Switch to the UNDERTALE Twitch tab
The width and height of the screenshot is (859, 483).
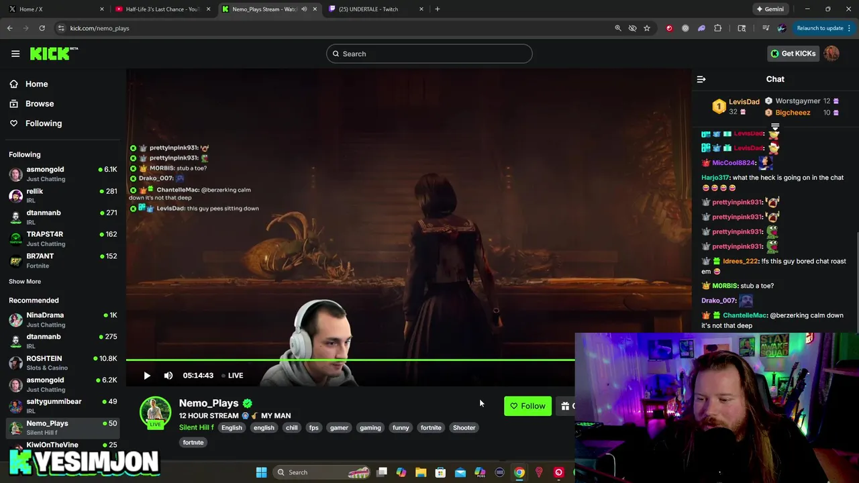tap(376, 9)
